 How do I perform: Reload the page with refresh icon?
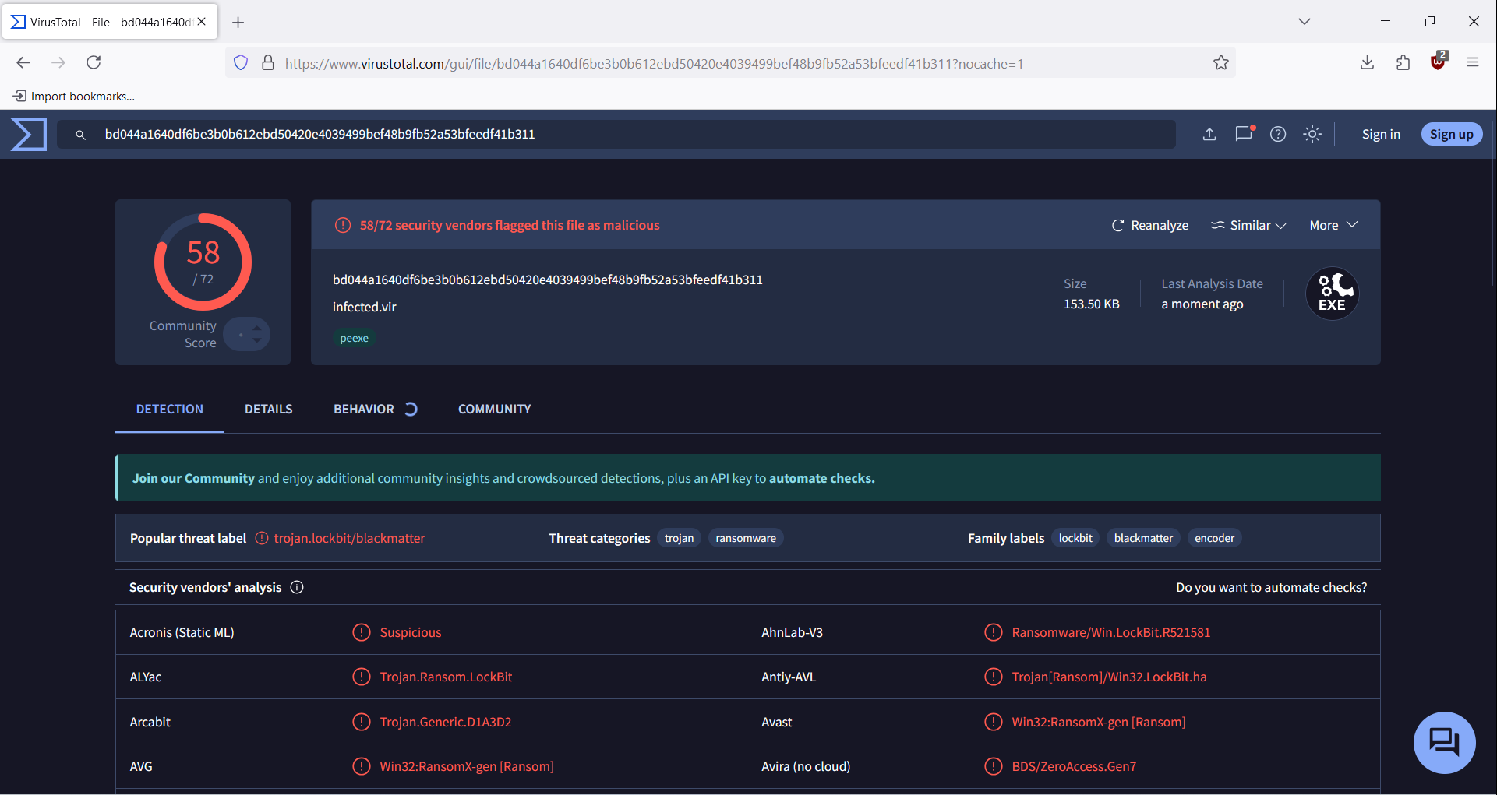pyautogui.click(x=94, y=62)
